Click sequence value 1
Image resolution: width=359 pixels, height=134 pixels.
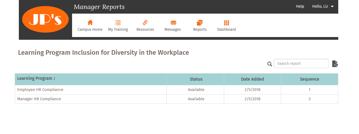pos(310,90)
